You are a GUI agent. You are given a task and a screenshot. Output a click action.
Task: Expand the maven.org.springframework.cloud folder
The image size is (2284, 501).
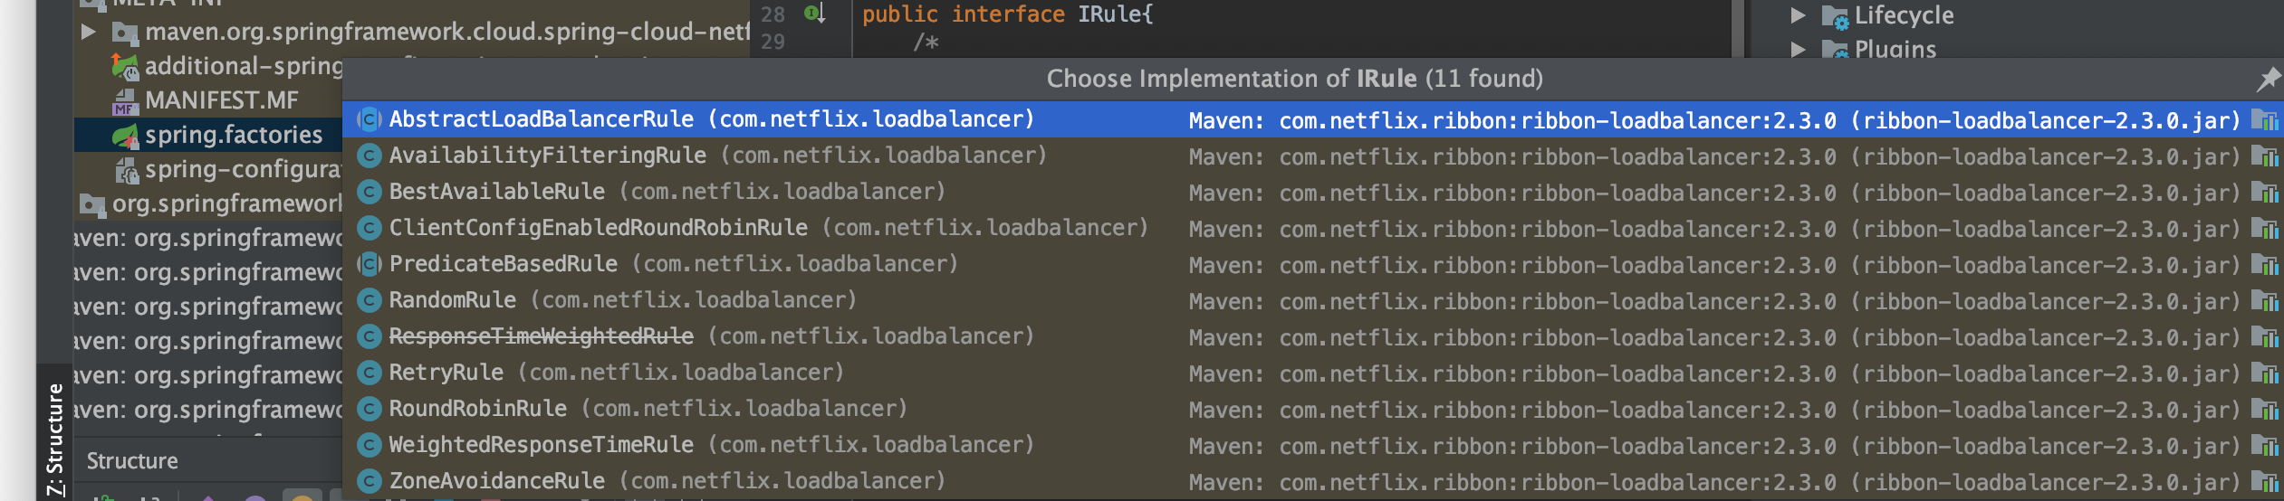click(x=89, y=33)
